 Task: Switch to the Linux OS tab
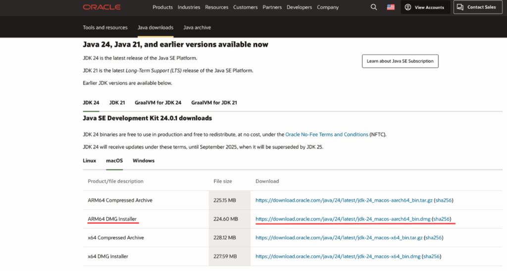tap(89, 161)
